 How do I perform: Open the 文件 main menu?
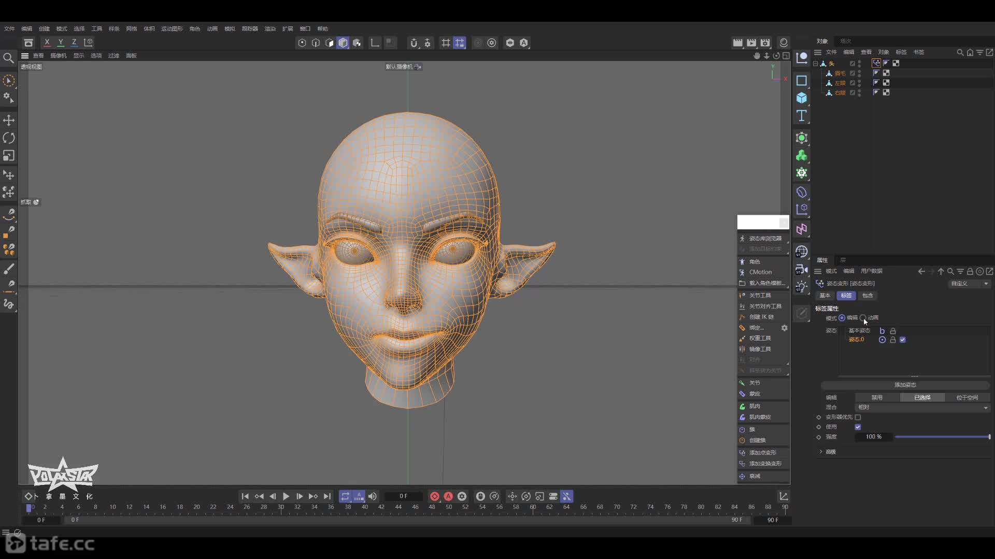(x=9, y=28)
